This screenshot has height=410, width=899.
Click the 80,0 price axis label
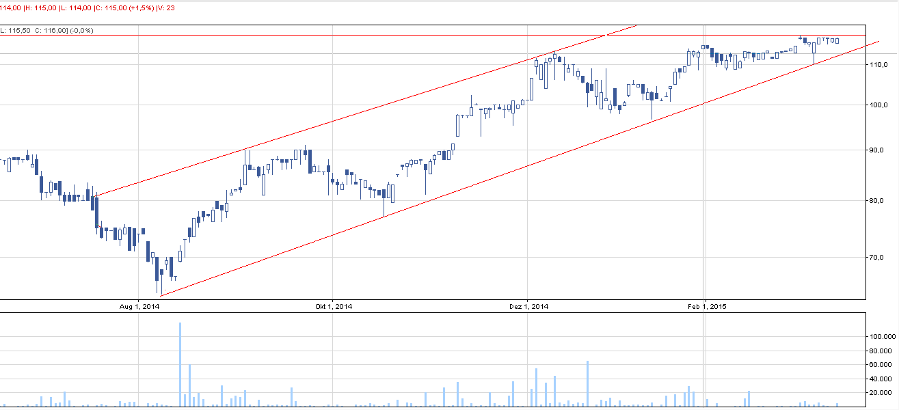pos(877,201)
